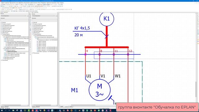
Task: Open the Вставить menu
Action: point(28,3)
